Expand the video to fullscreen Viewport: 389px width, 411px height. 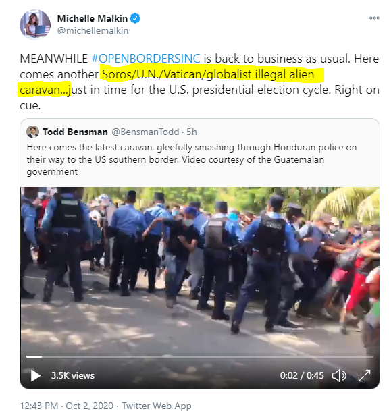pos(364,375)
